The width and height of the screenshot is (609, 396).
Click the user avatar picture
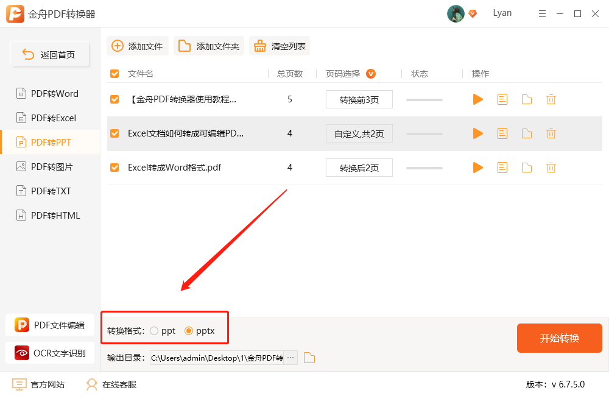click(x=456, y=14)
